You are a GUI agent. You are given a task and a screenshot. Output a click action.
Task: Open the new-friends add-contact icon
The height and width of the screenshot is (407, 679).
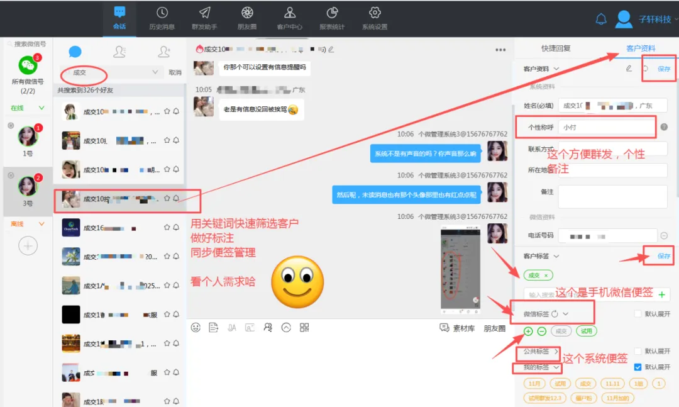(163, 52)
